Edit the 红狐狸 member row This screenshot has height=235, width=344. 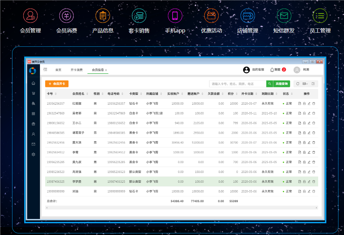309,104
